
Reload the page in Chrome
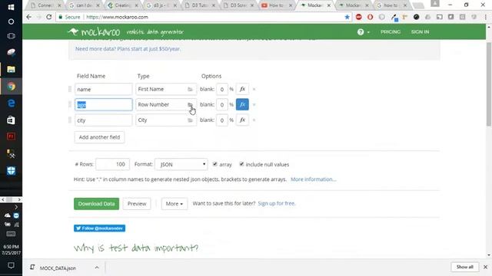[49, 17]
